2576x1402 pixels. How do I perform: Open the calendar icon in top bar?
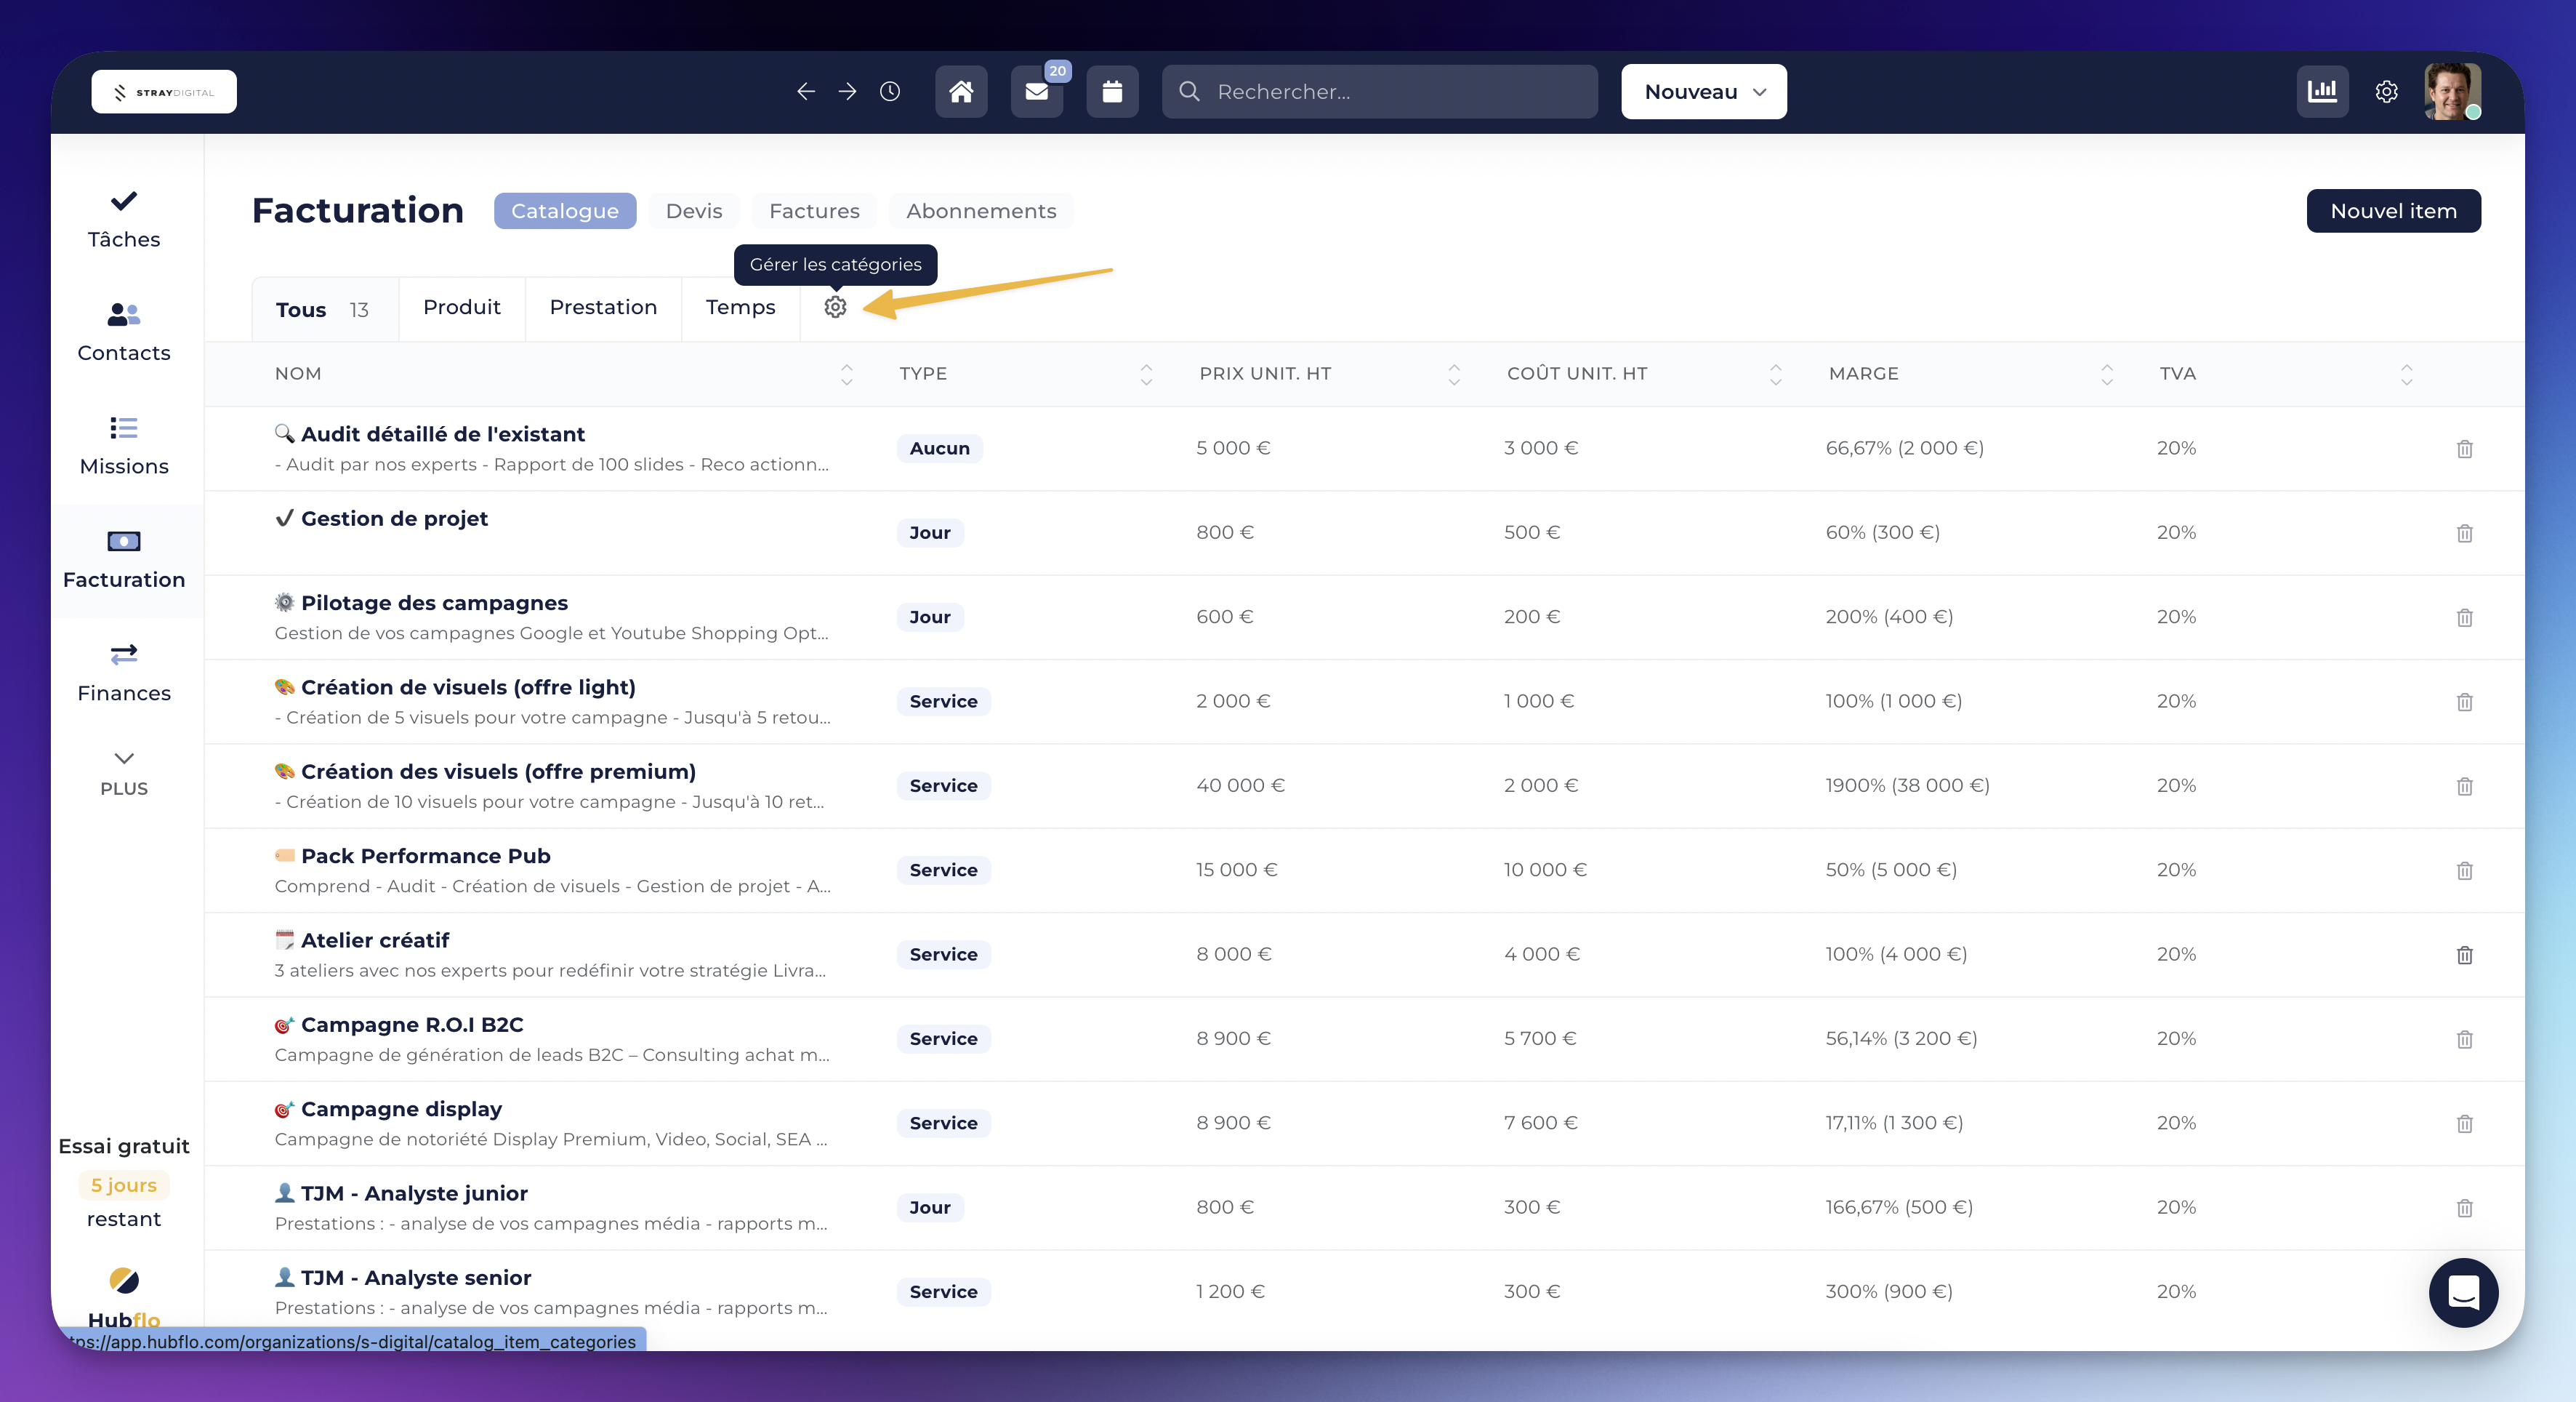tap(1112, 92)
